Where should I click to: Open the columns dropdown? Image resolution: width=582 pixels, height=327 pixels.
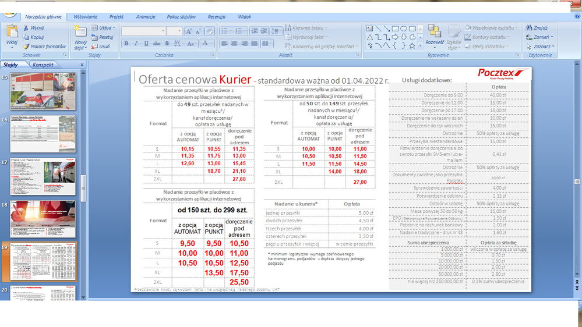[x=266, y=44]
